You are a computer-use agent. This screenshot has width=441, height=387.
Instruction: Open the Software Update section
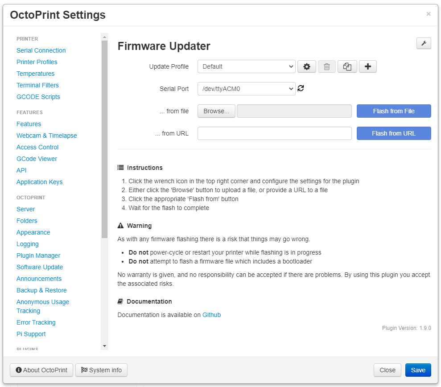click(x=39, y=267)
